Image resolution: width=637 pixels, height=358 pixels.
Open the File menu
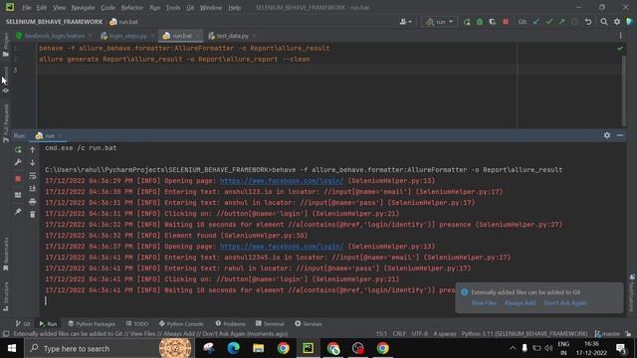tap(27, 8)
